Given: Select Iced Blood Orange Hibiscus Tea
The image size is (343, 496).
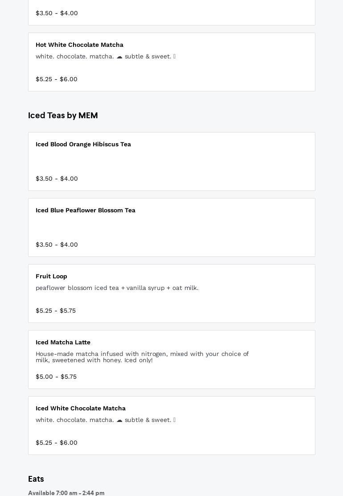Looking at the screenshot, I should pyautogui.click(x=83, y=145).
